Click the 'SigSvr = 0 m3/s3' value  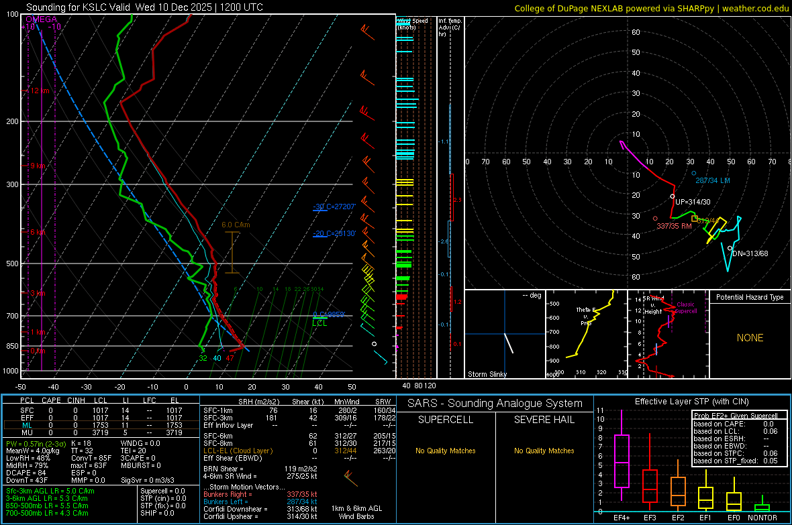point(148,480)
